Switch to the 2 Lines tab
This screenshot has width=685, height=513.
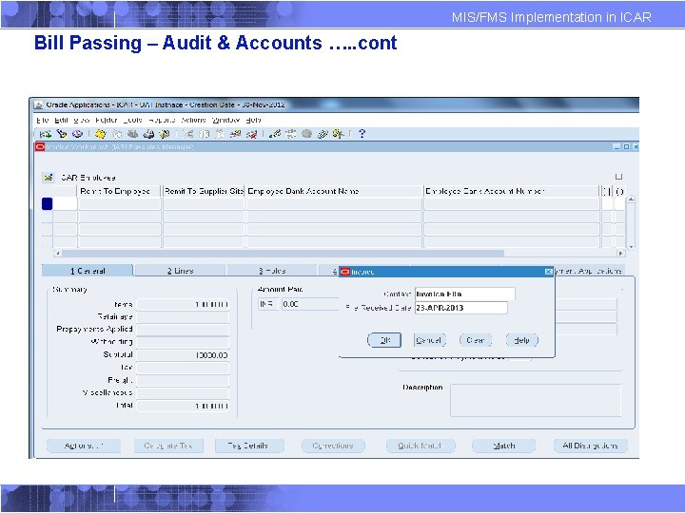pyautogui.click(x=180, y=271)
